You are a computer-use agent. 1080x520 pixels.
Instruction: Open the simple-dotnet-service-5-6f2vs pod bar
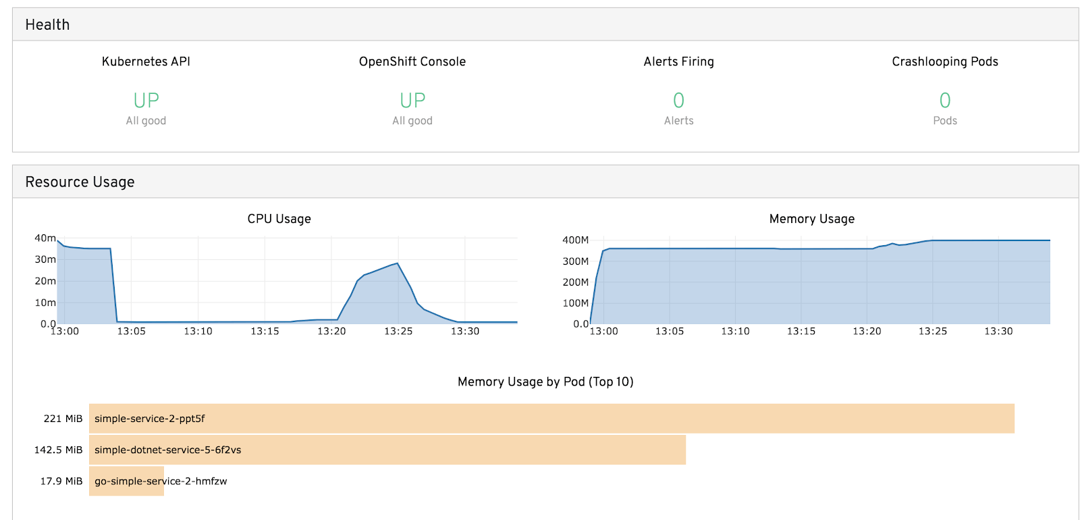tap(387, 450)
